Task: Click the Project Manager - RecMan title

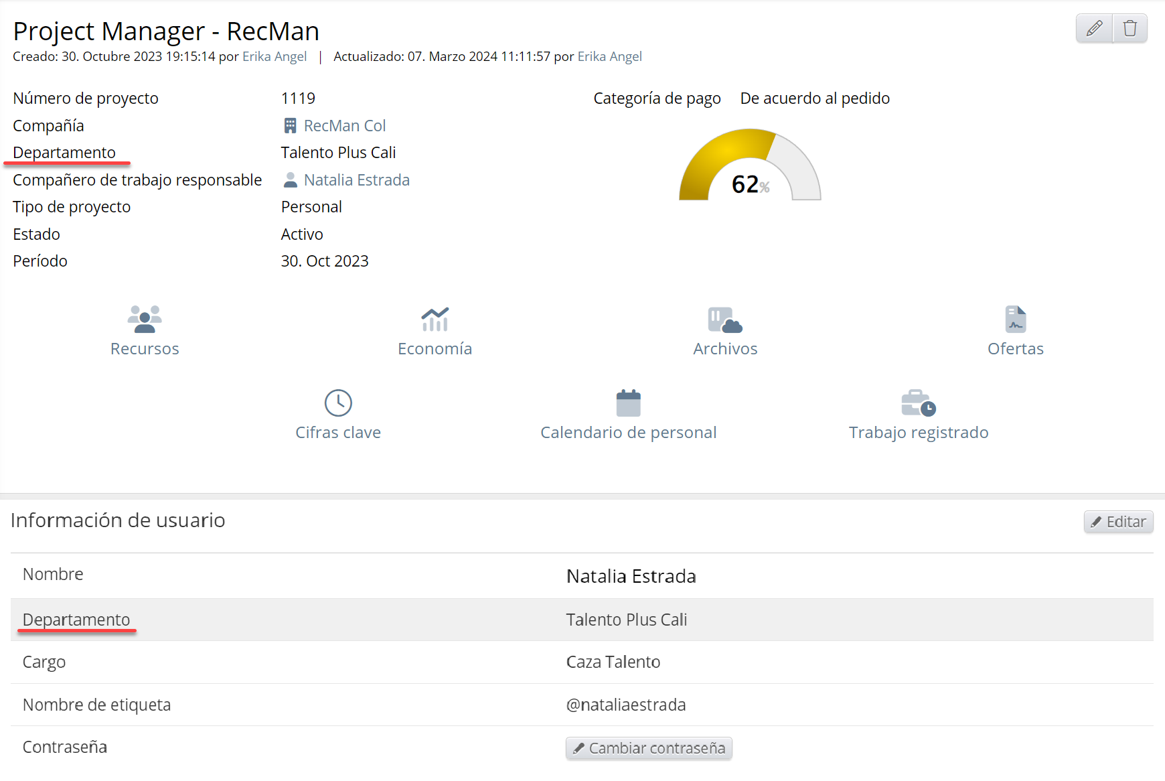Action: point(166,31)
